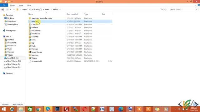Open New Volume (E:) drive
Viewport: 200px width, 112px height.
click(14, 64)
